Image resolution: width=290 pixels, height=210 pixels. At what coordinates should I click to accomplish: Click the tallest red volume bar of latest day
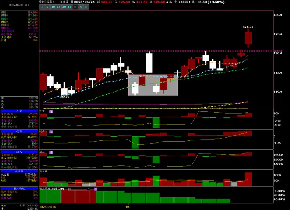[248, 179]
